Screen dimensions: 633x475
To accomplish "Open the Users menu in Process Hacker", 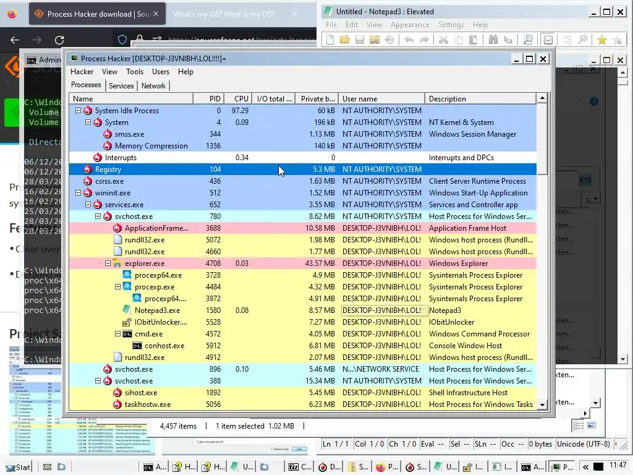I will click(161, 72).
